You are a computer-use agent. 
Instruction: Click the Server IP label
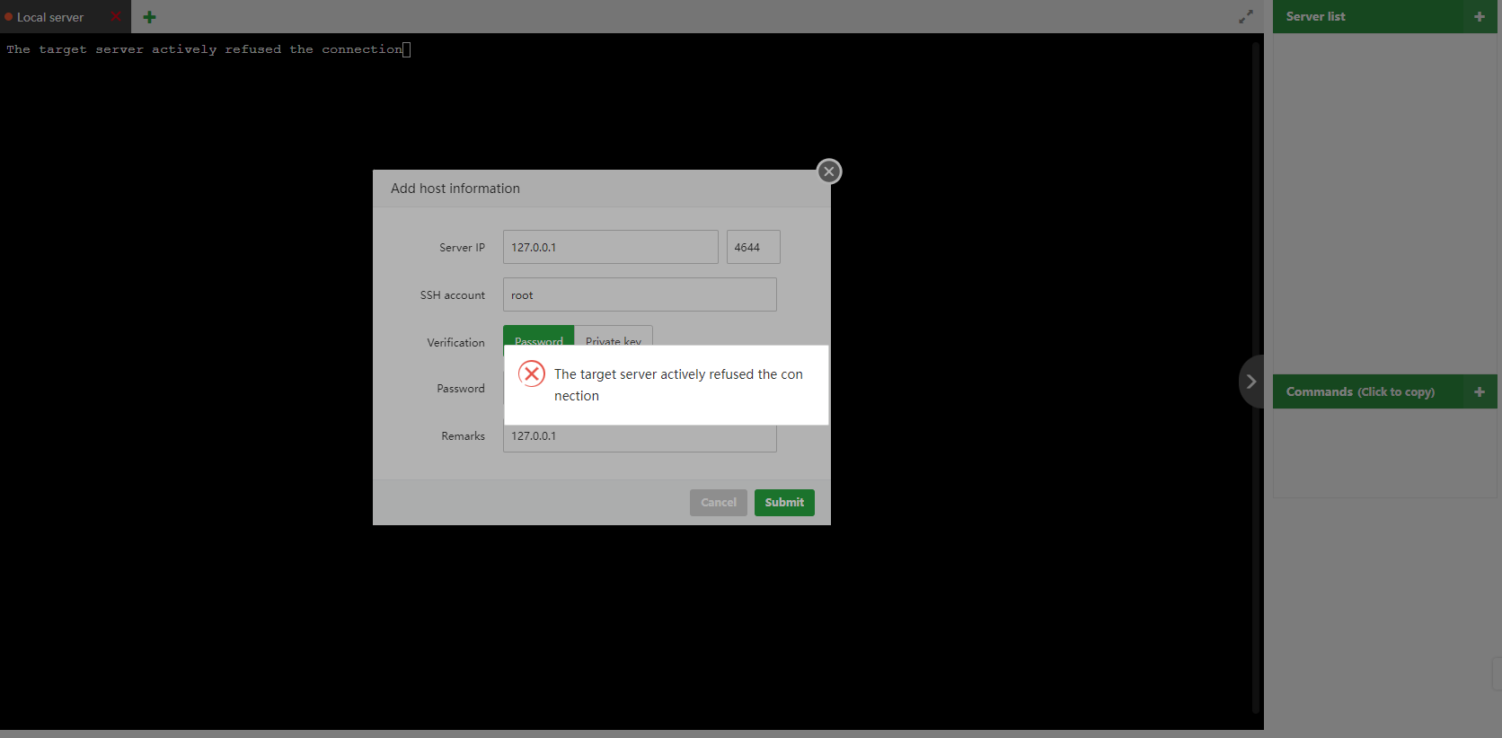(462, 247)
